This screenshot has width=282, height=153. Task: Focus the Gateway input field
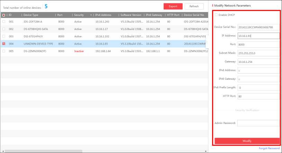click(x=258, y=62)
